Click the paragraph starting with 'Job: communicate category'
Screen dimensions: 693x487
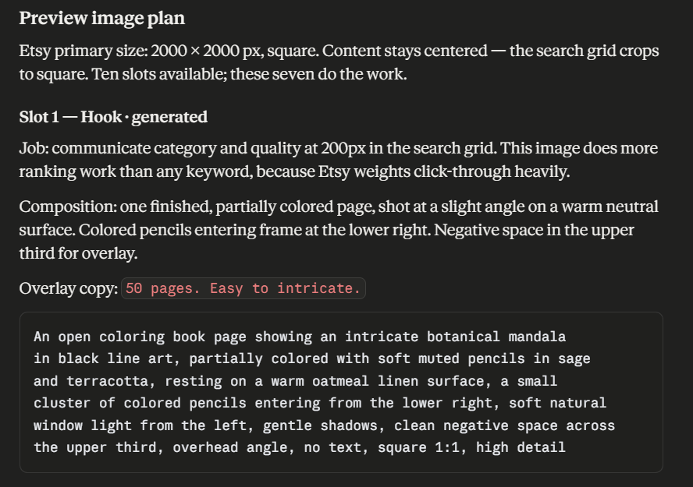[339, 160]
